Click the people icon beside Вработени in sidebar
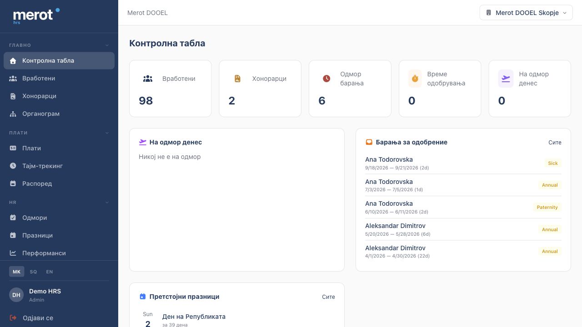 pyautogui.click(x=13, y=78)
